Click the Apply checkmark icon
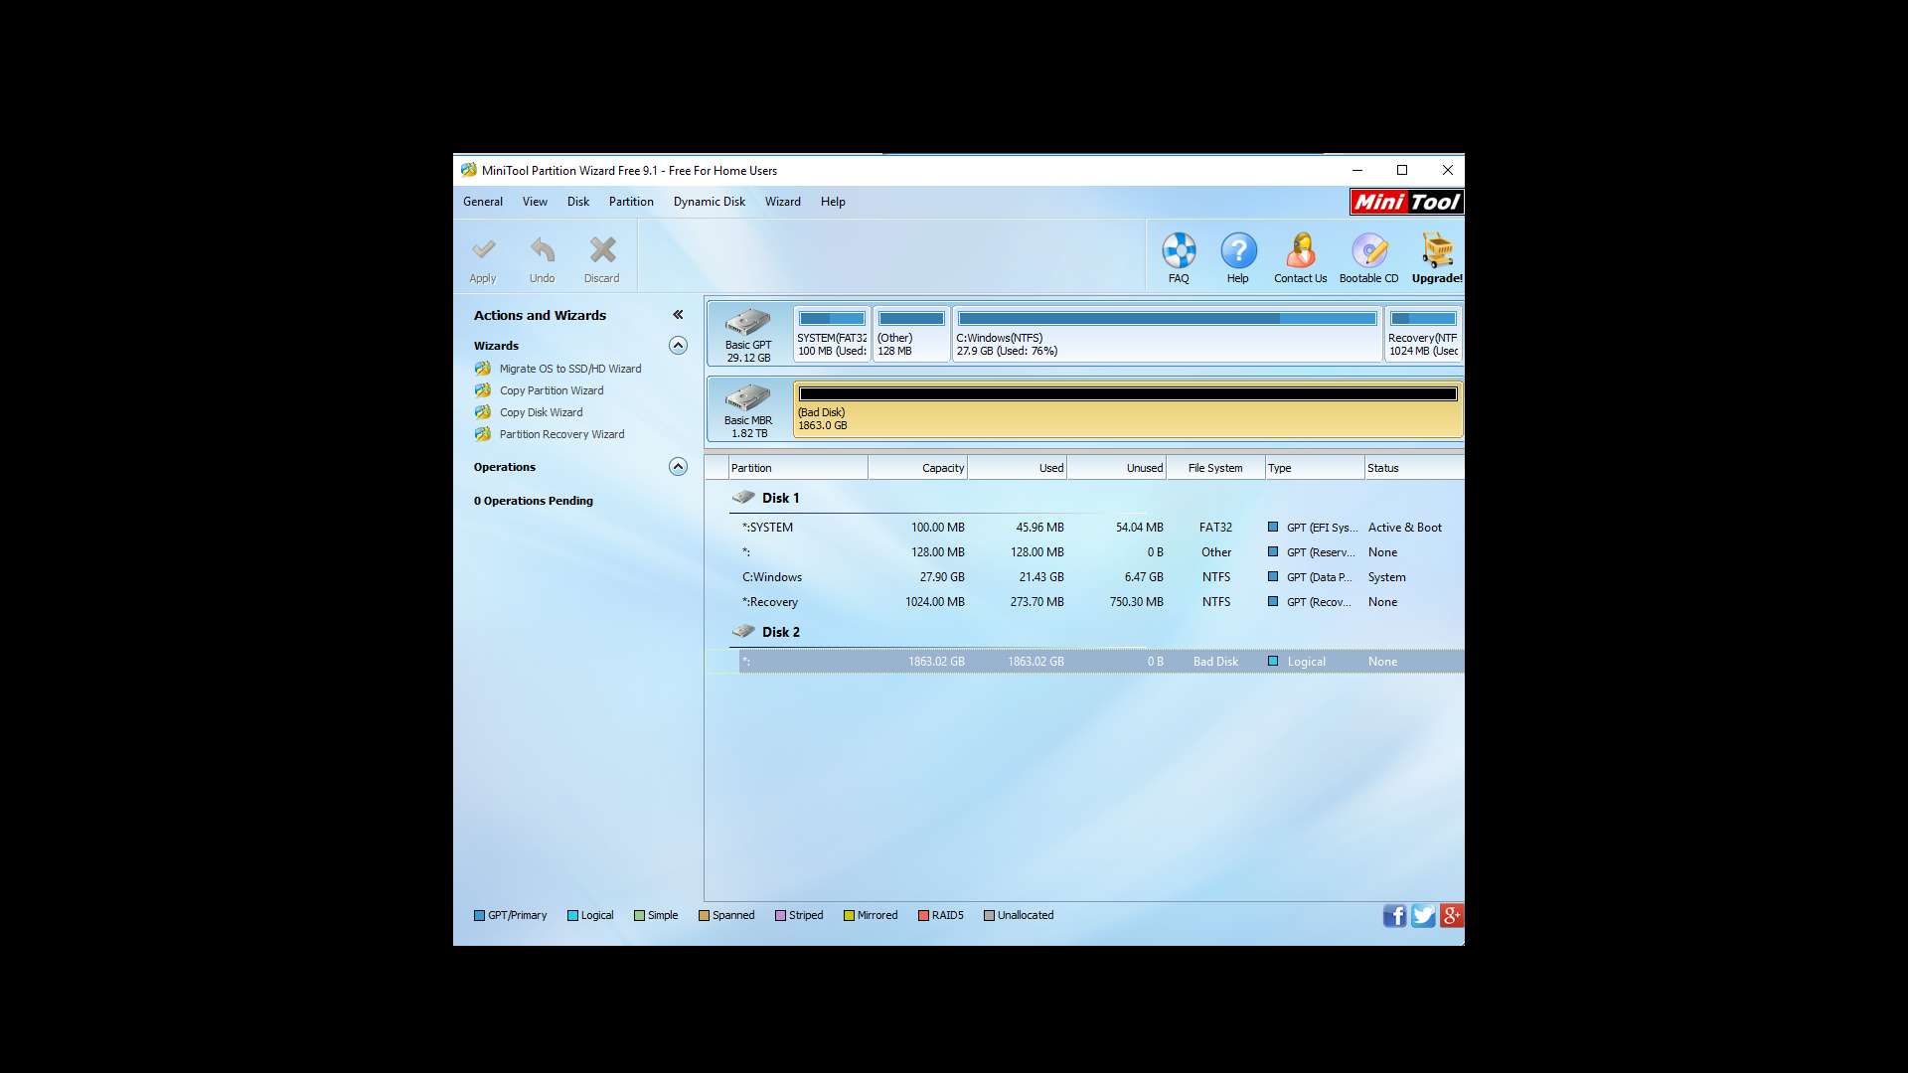Image resolution: width=1908 pixels, height=1073 pixels. [483, 248]
